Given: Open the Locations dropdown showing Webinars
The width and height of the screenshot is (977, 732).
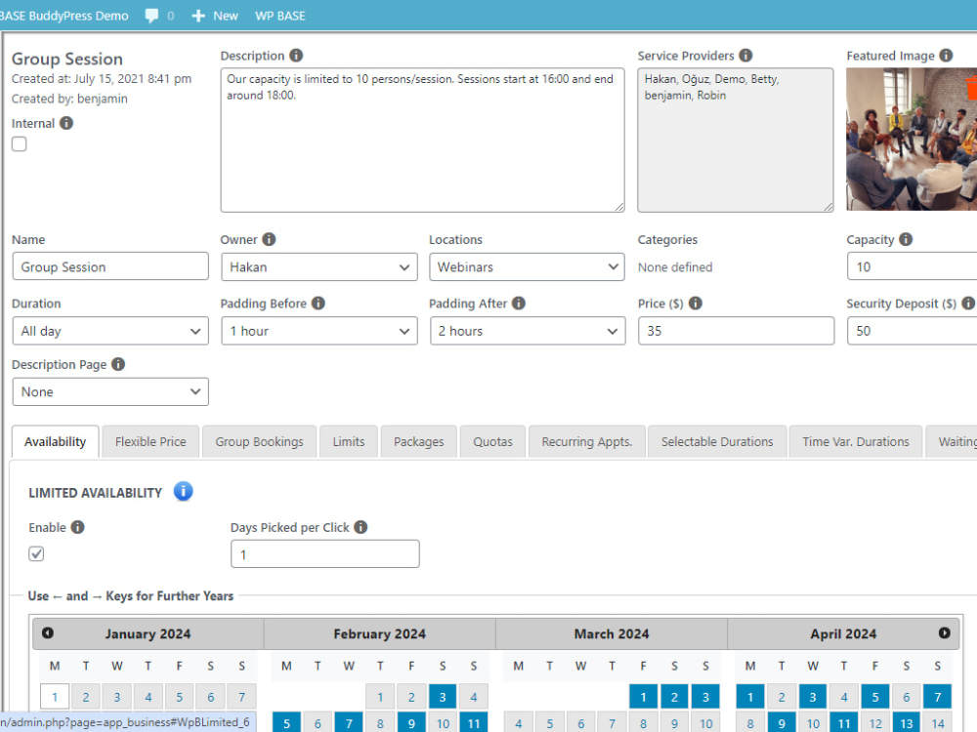Looking at the screenshot, I should click(x=528, y=267).
